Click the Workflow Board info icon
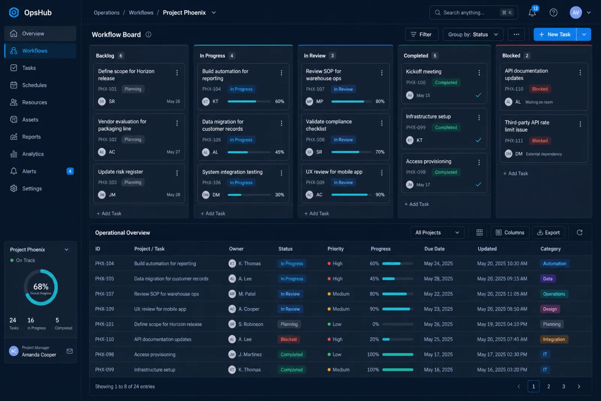Image resolution: width=601 pixels, height=401 pixels. pos(148,35)
